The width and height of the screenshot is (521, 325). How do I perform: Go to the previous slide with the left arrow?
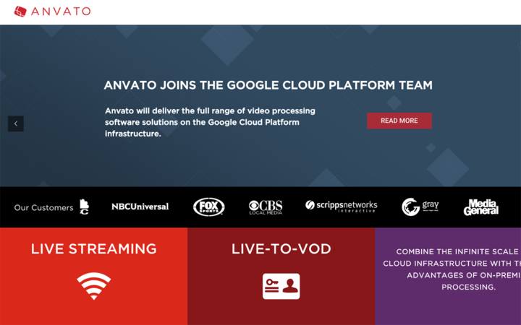pos(16,123)
